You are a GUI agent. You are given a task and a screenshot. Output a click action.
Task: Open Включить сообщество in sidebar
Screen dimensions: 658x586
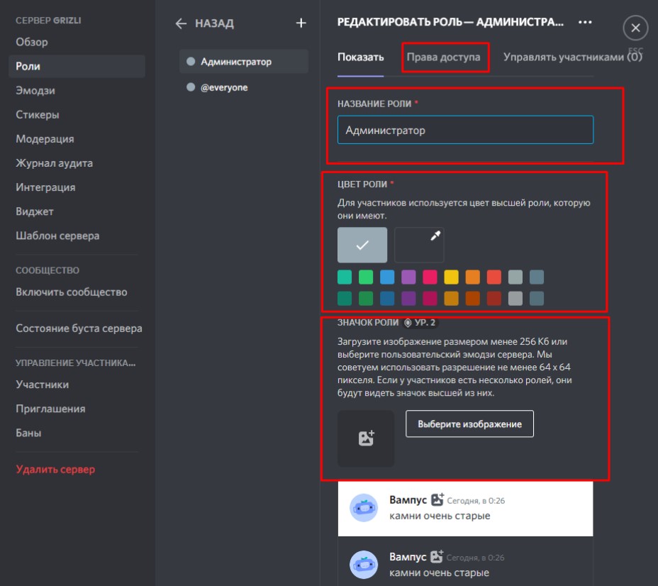coord(72,292)
